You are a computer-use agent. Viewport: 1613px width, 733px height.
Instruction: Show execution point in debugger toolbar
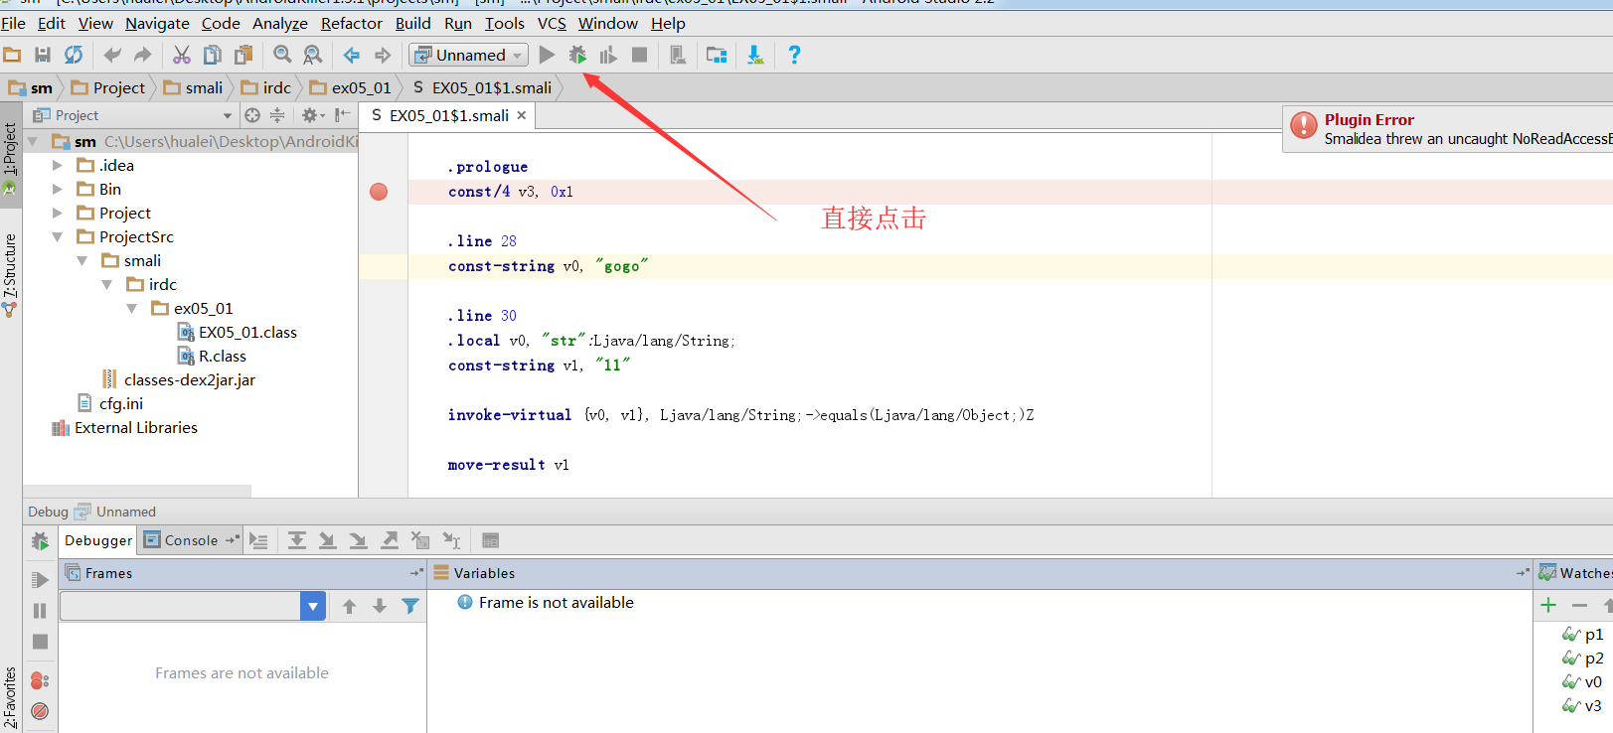[x=258, y=540]
